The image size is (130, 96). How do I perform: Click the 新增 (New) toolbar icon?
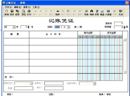click(x=7, y=13)
